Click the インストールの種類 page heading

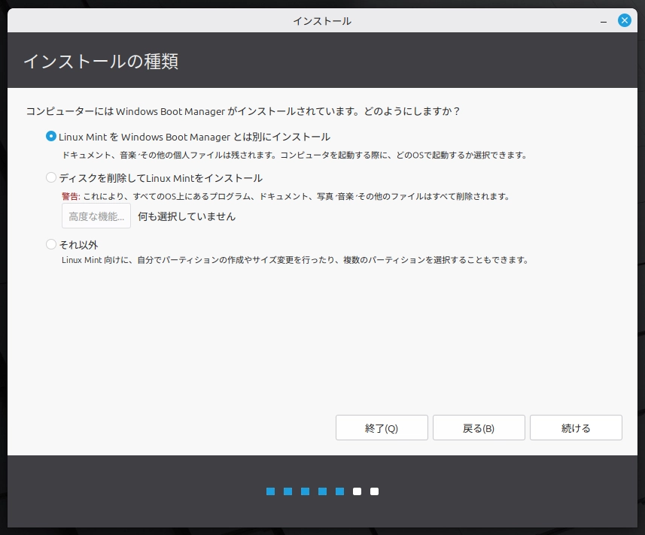tap(101, 61)
